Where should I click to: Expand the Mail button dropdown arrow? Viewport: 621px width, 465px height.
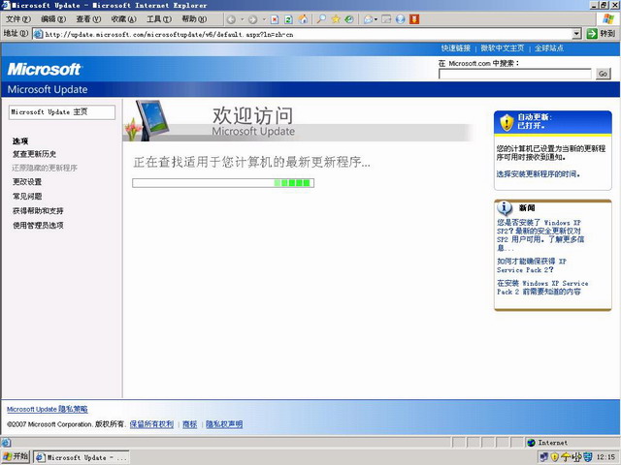[376, 19]
